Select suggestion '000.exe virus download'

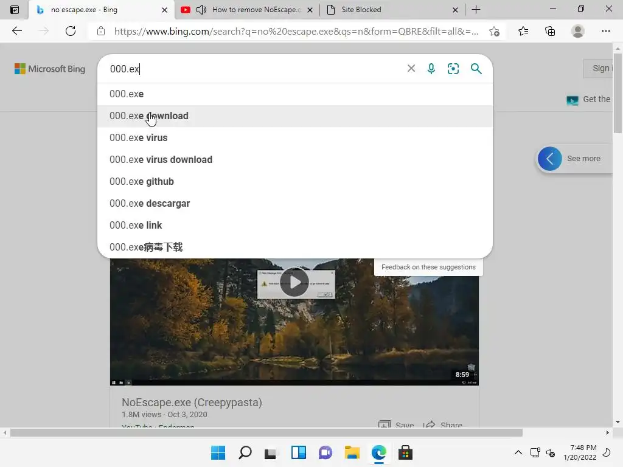tap(295, 160)
